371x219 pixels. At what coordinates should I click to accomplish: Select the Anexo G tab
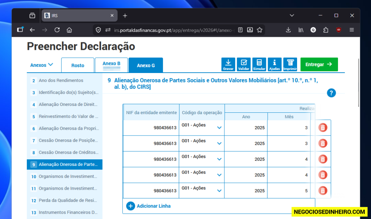click(x=146, y=65)
